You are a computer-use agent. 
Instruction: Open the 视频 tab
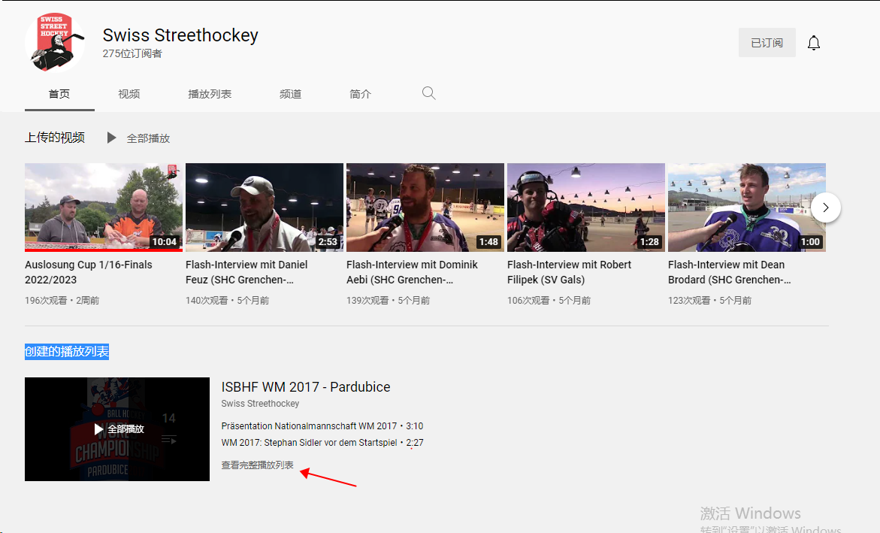point(129,94)
